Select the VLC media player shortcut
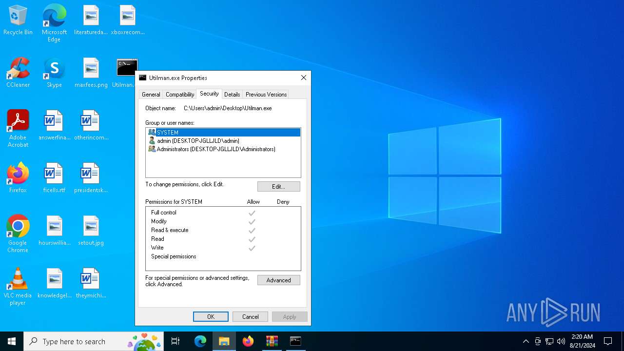 (18, 287)
